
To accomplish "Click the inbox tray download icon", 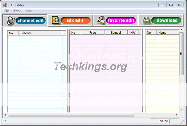I will tap(146, 20).
